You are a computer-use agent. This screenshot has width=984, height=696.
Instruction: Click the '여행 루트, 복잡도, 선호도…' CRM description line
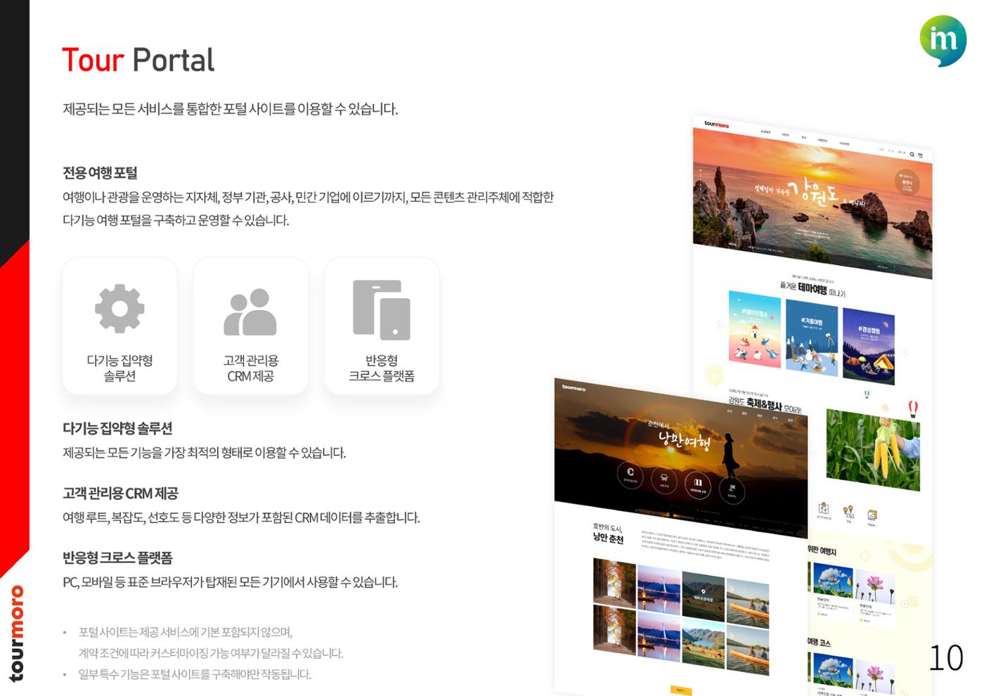(241, 517)
